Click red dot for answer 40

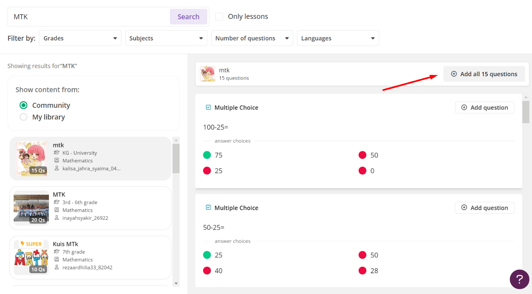(207, 271)
